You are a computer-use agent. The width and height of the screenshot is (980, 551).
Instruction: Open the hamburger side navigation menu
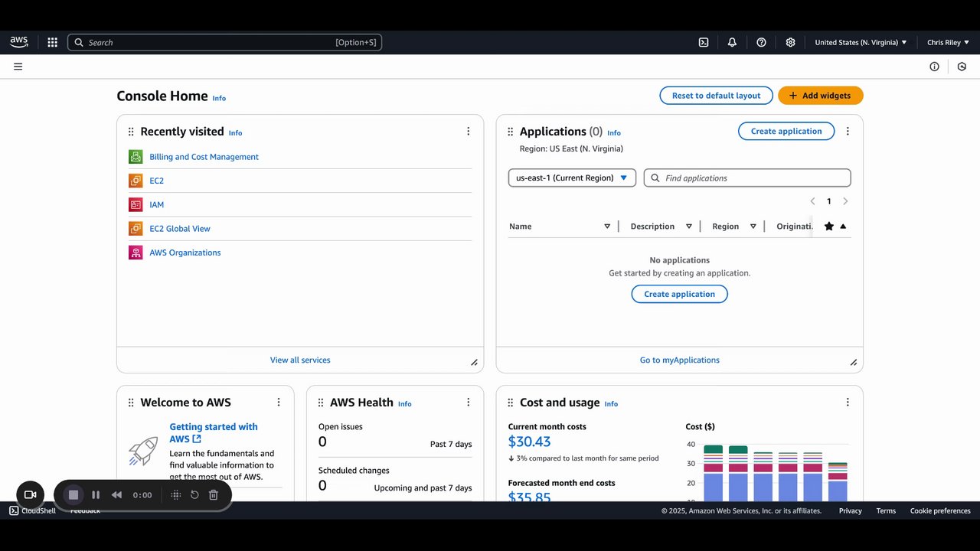(x=18, y=67)
